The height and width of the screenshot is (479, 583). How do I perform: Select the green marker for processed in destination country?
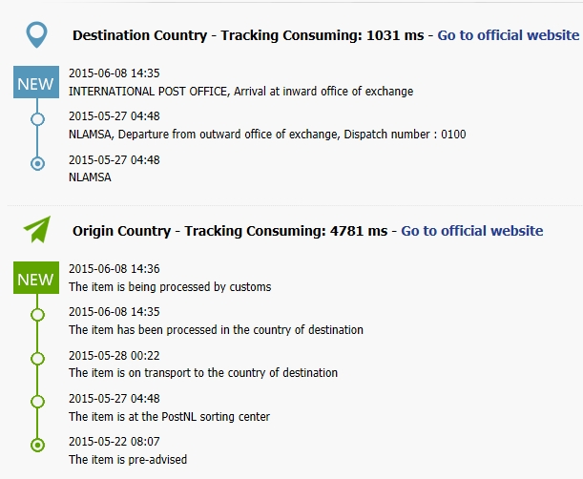[x=37, y=315]
